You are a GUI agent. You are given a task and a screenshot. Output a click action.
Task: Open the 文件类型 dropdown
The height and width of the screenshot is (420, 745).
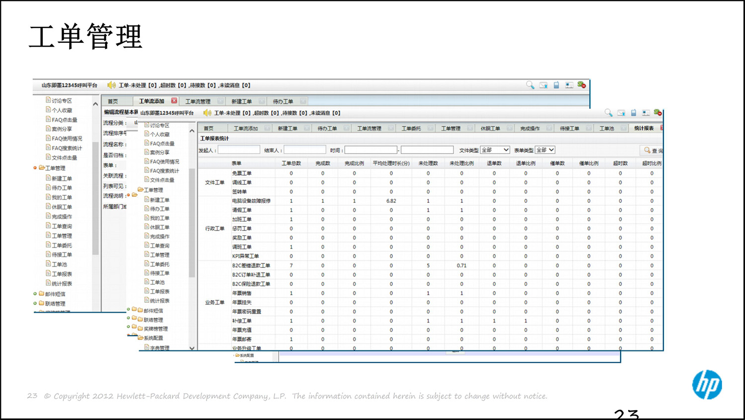495,150
